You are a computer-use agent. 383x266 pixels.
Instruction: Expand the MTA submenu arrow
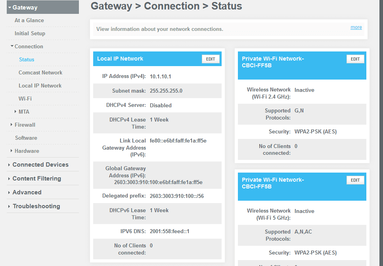[x=16, y=111]
